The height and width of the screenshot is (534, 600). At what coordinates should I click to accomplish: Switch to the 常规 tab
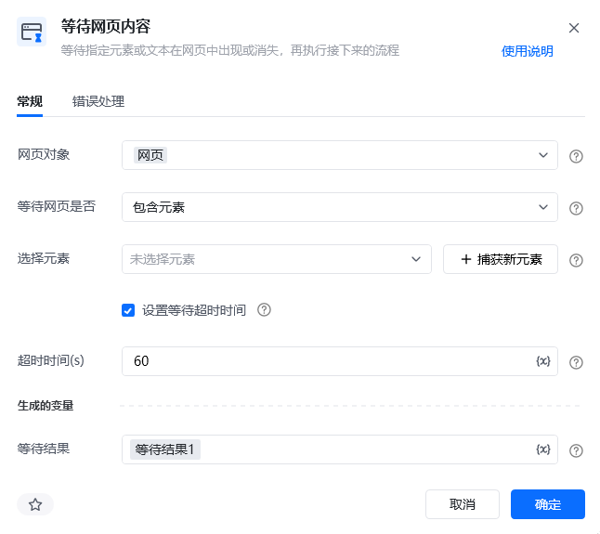point(30,101)
